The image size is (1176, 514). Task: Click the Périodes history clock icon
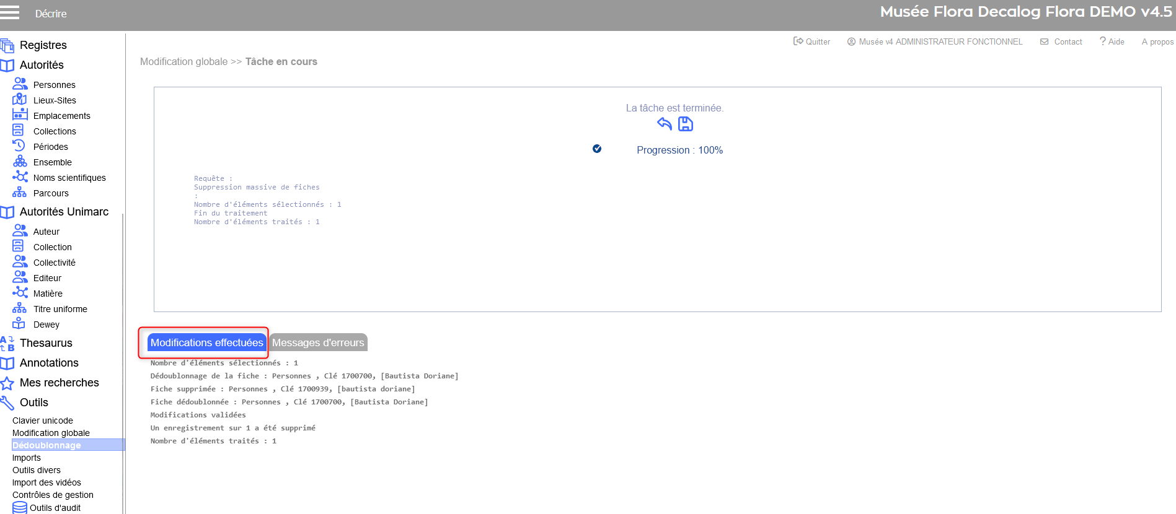click(19, 146)
